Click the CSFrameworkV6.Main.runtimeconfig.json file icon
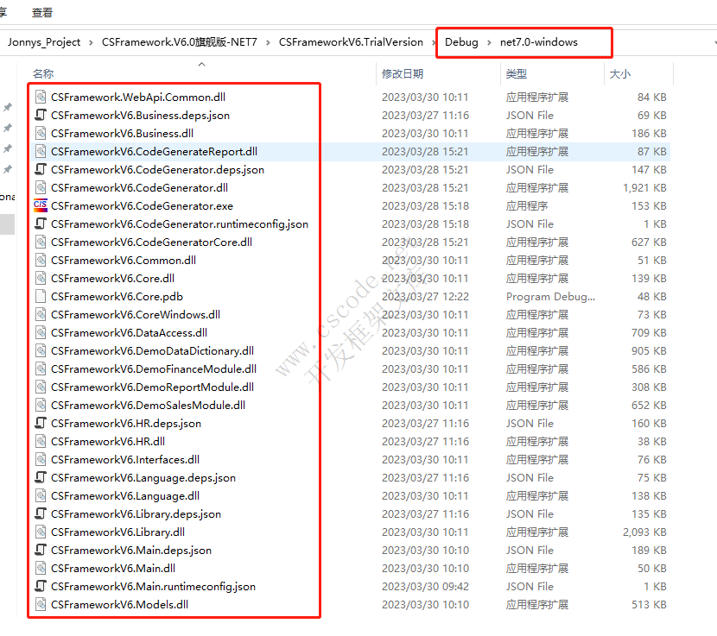 (x=41, y=586)
